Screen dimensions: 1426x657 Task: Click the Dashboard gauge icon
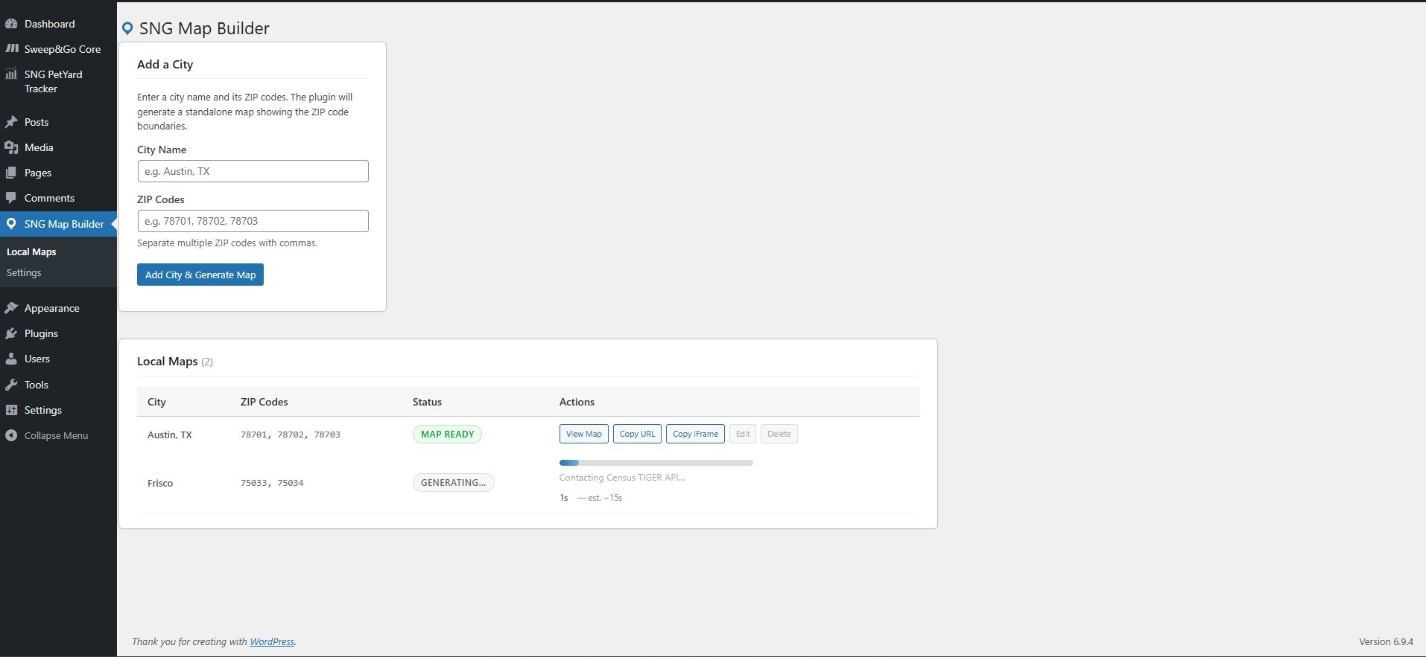(x=11, y=24)
